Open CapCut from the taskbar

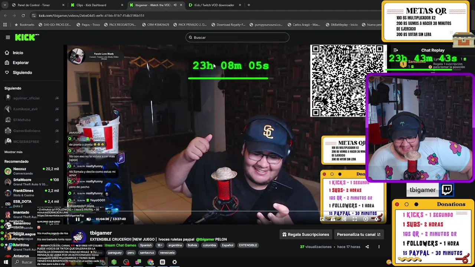click(x=163, y=262)
